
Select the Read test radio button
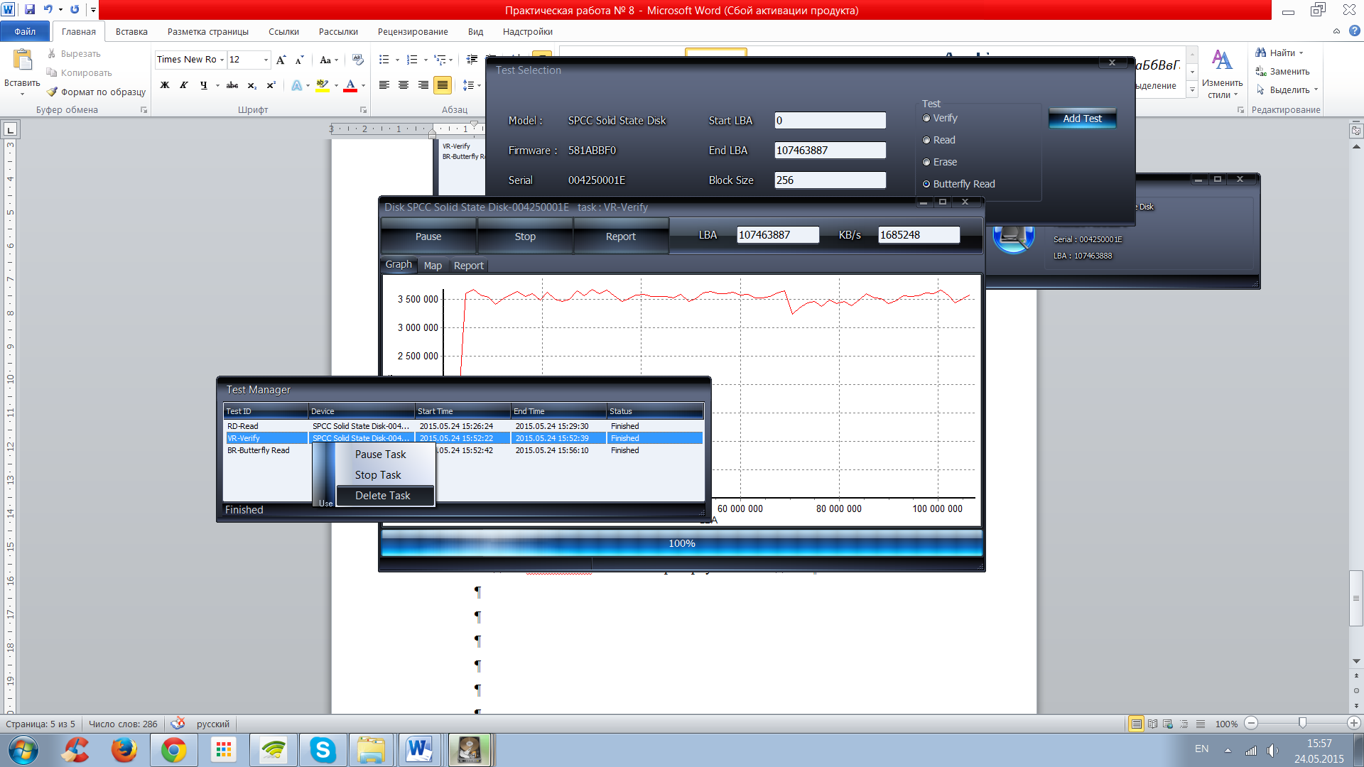pos(926,141)
